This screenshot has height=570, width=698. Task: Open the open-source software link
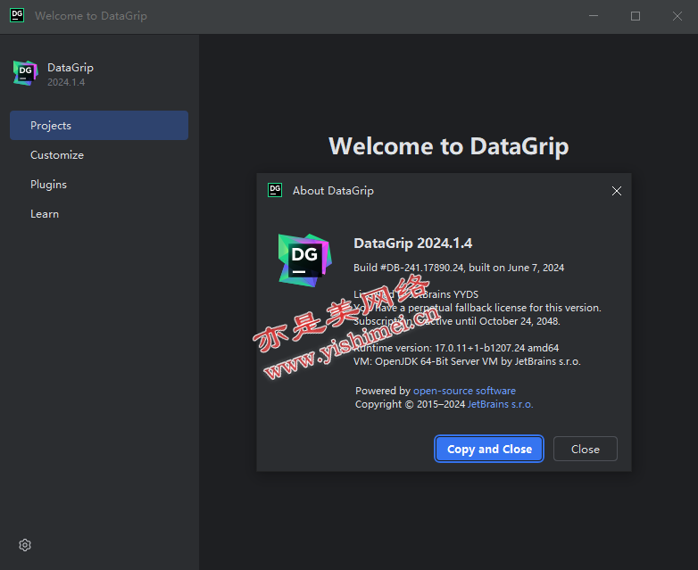click(x=464, y=391)
